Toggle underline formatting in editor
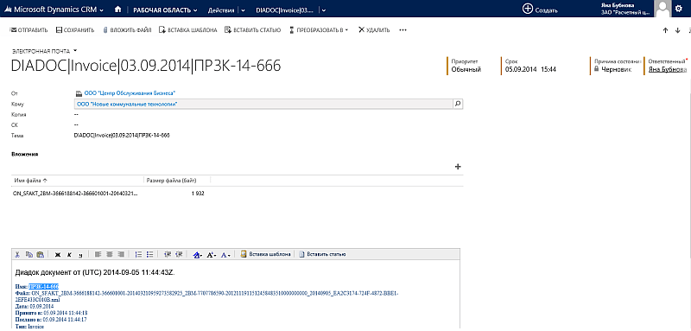This screenshot has width=691, height=331. click(80, 254)
